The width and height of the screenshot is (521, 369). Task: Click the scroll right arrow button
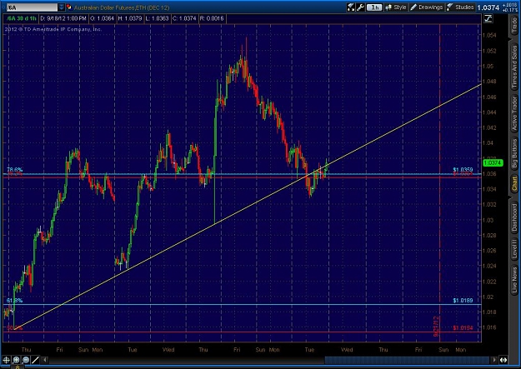coord(494,360)
